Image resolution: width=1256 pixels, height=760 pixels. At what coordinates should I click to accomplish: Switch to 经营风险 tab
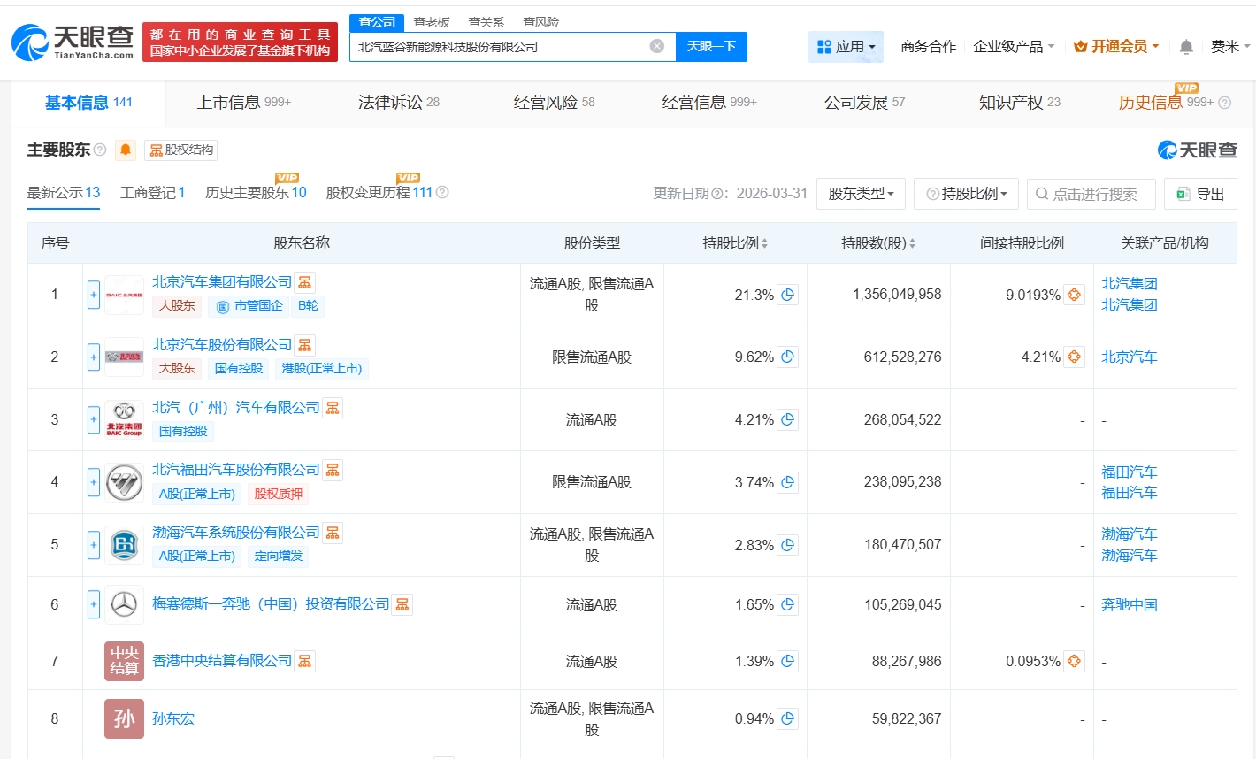pos(554,103)
